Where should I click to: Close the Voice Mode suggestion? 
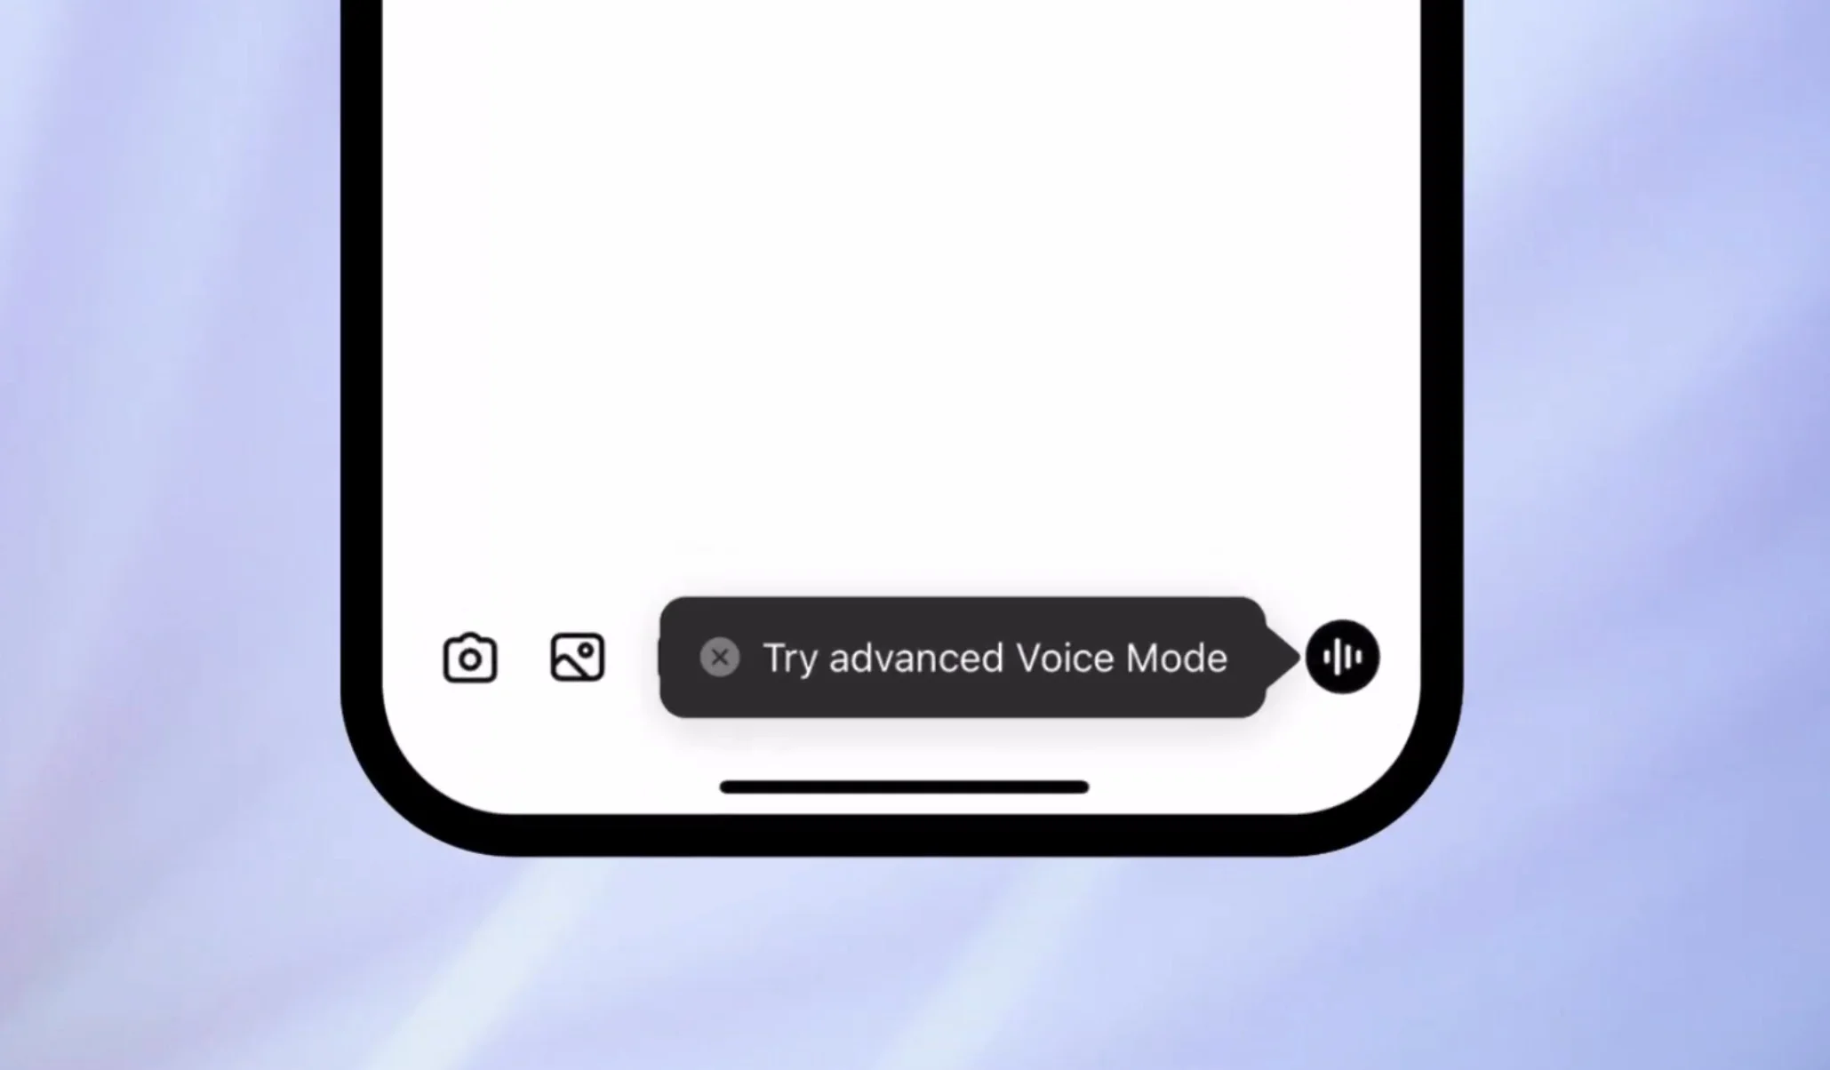[715, 656]
